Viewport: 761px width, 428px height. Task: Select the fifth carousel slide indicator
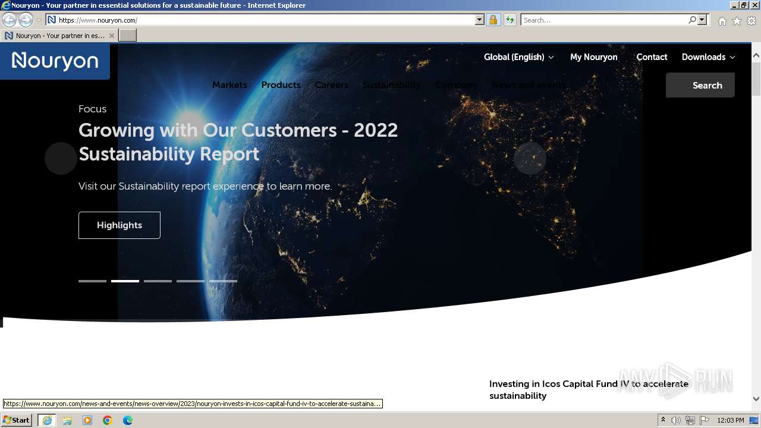[223, 281]
